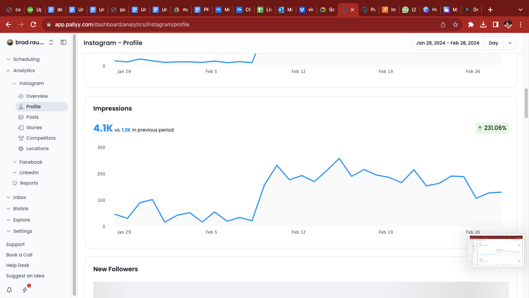Click the browser forward arrow
This screenshot has height=298, width=529.
21,24
